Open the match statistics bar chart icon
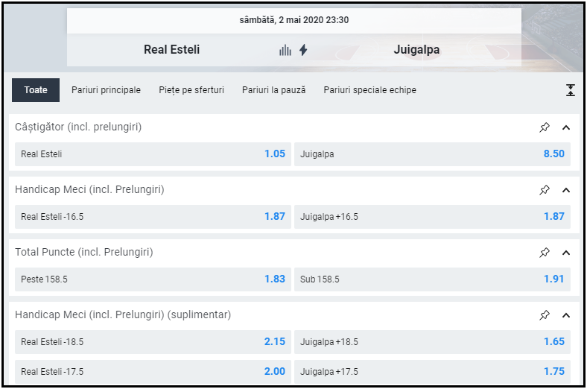This screenshot has width=587, height=389. [285, 50]
